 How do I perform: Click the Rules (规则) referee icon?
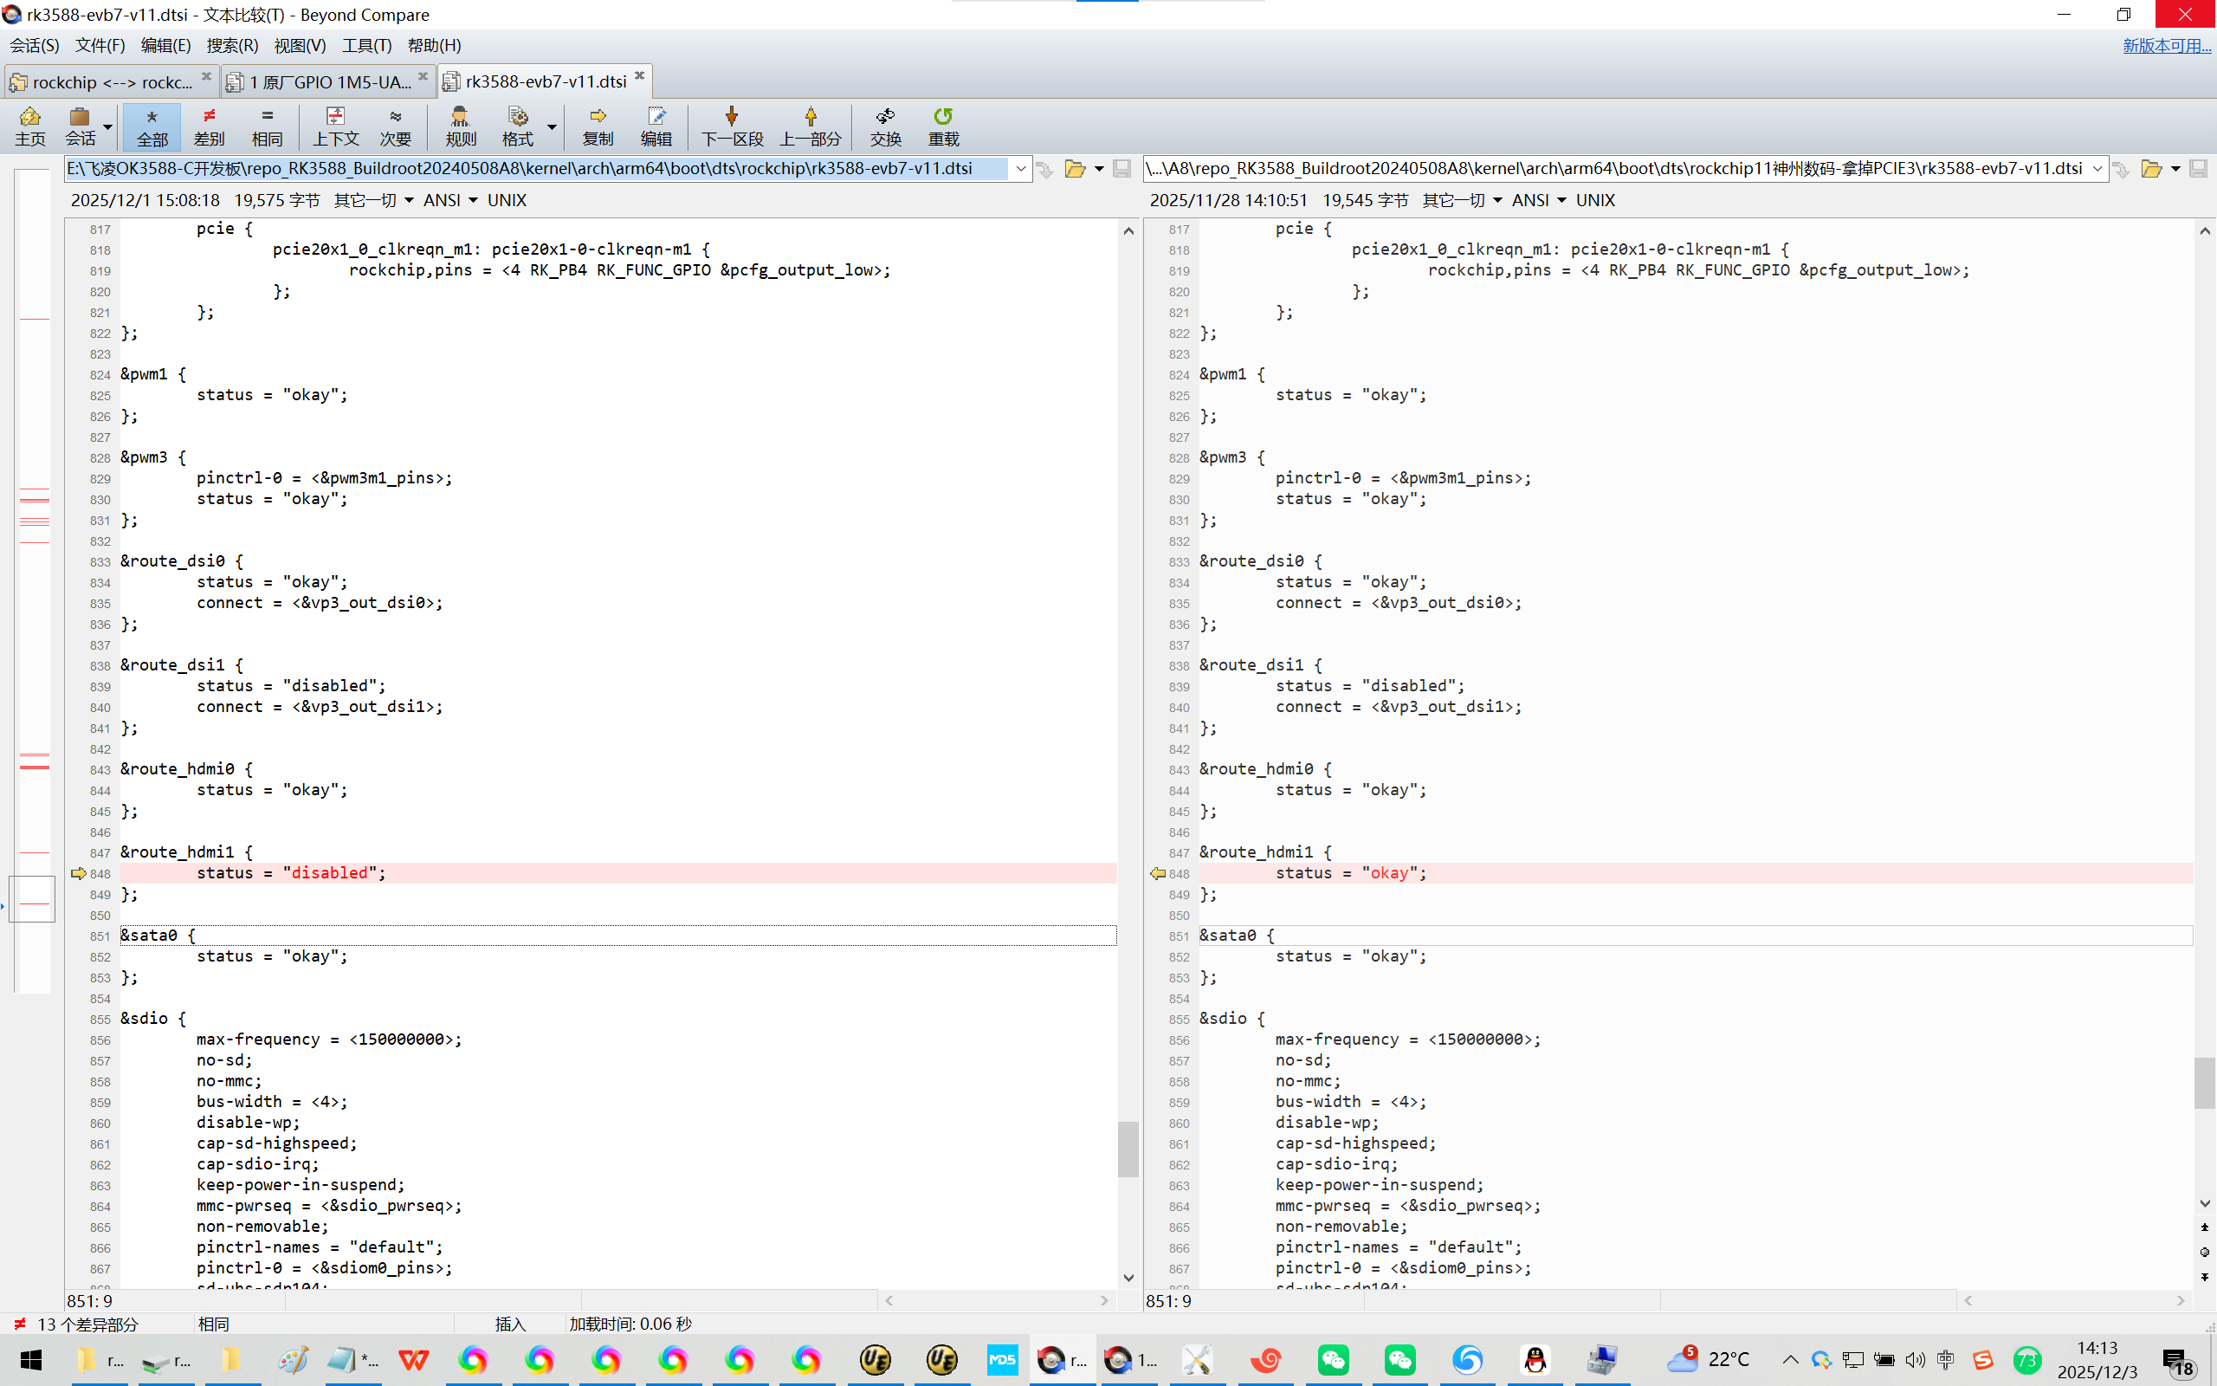click(x=460, y=126)
